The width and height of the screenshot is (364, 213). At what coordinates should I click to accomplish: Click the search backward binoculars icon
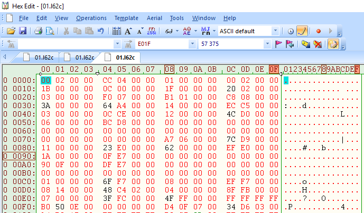point(11,44)
